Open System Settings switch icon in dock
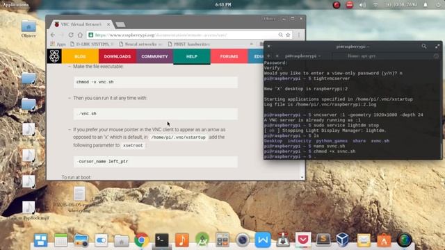 click(102, 240)
